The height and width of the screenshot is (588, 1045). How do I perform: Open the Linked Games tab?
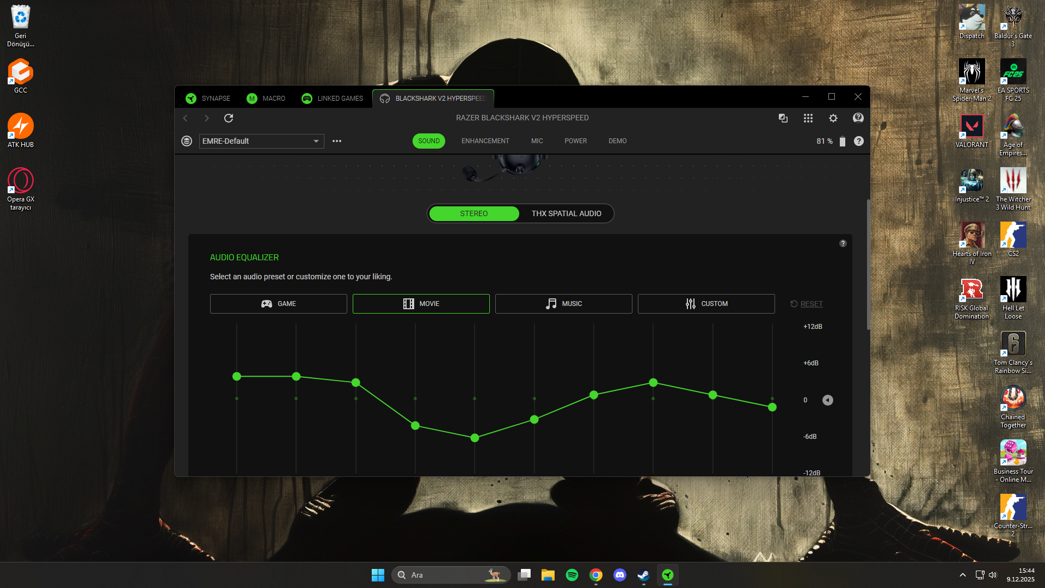332,99
